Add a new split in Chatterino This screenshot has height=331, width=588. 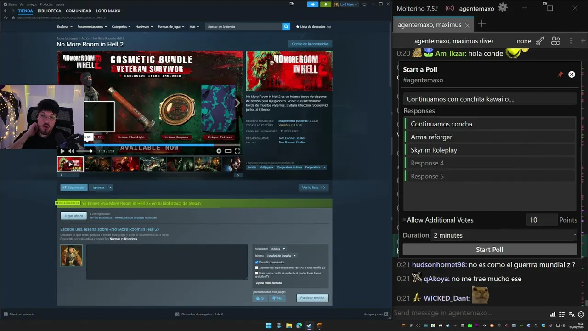coord(583,41)
